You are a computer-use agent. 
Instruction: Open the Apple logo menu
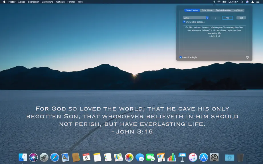click(x=4, y=2)
